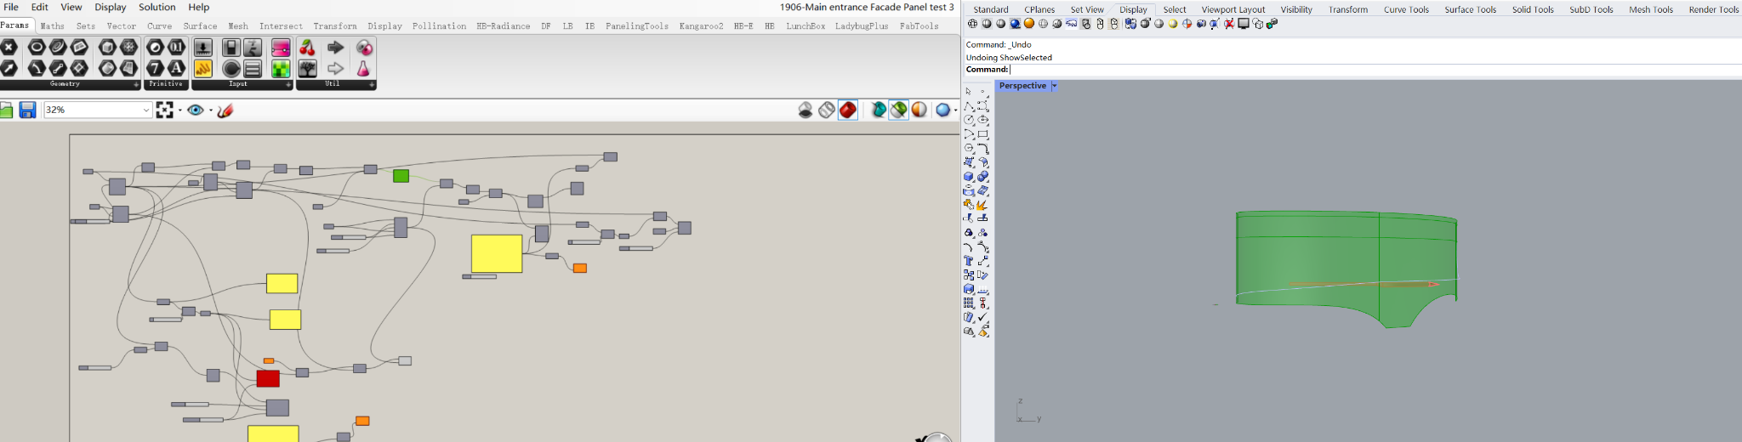The height and width of the screenshot is (442, 1742).
Task: Select the yellow Panel icon in the Input panel
Action: tap(203, 69)
